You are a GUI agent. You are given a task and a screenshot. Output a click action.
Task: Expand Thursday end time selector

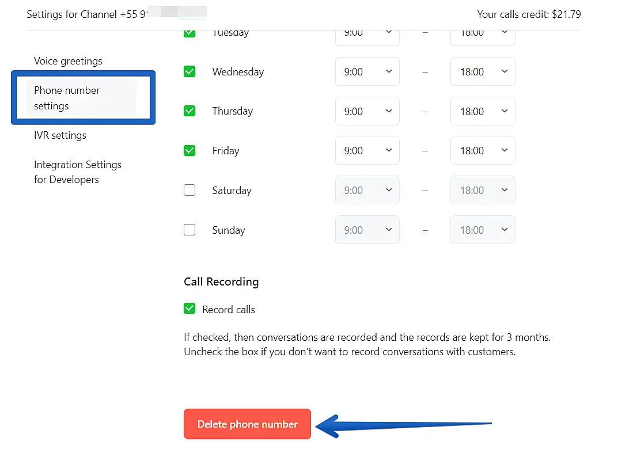(x=483, y=111)
